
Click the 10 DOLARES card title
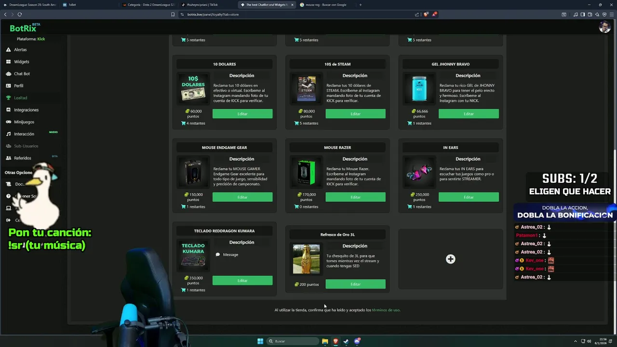coord(225,64)
